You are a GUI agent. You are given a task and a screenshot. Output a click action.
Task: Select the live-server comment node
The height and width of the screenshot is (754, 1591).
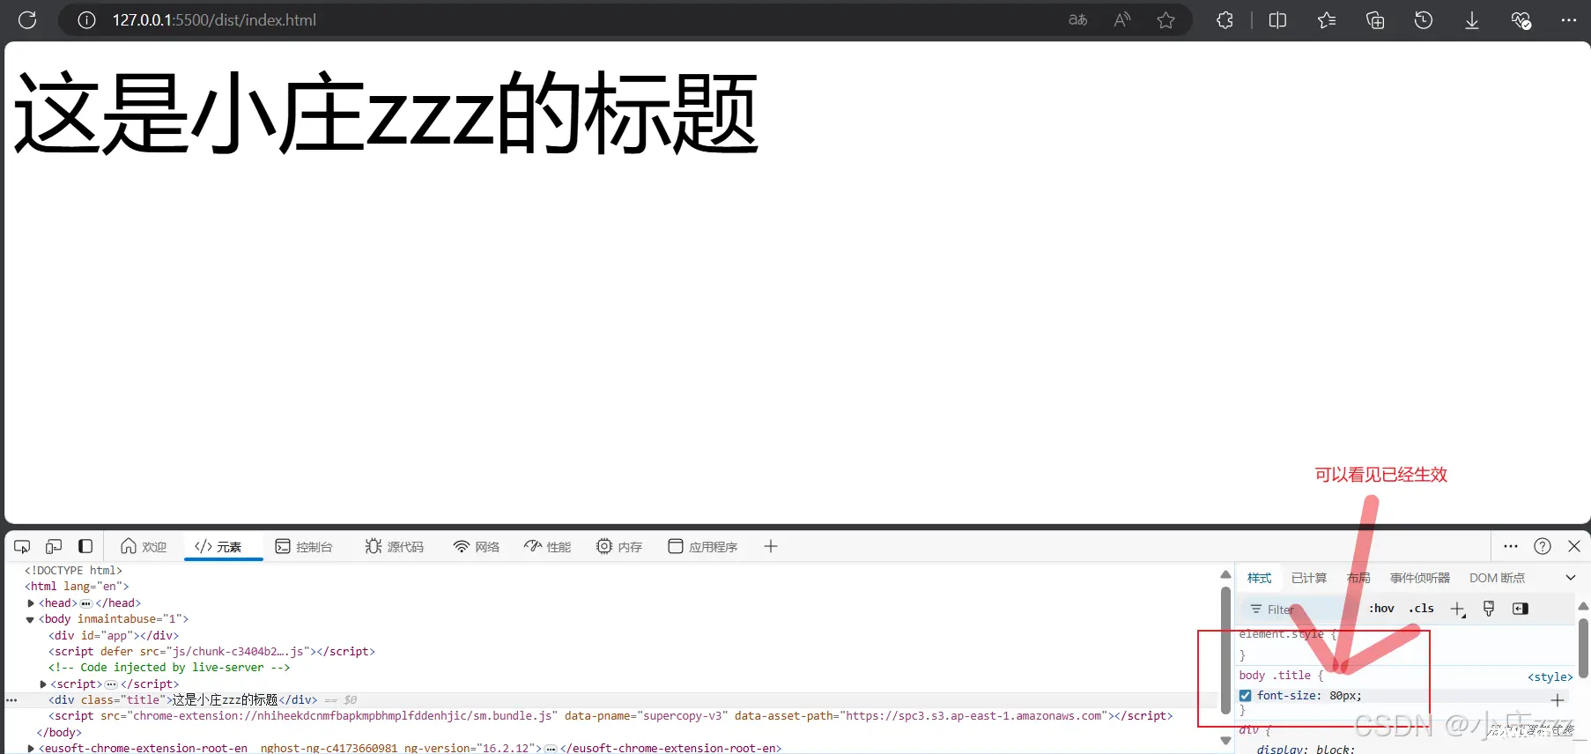tap(169, 668)
